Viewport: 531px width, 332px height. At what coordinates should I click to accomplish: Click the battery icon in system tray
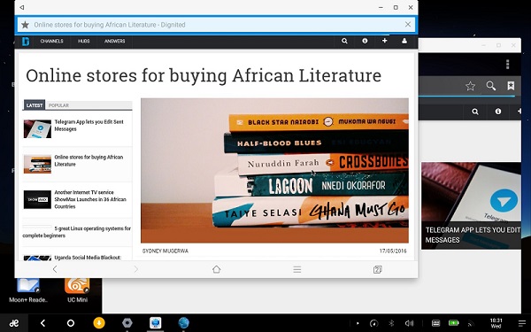(453, 323)
